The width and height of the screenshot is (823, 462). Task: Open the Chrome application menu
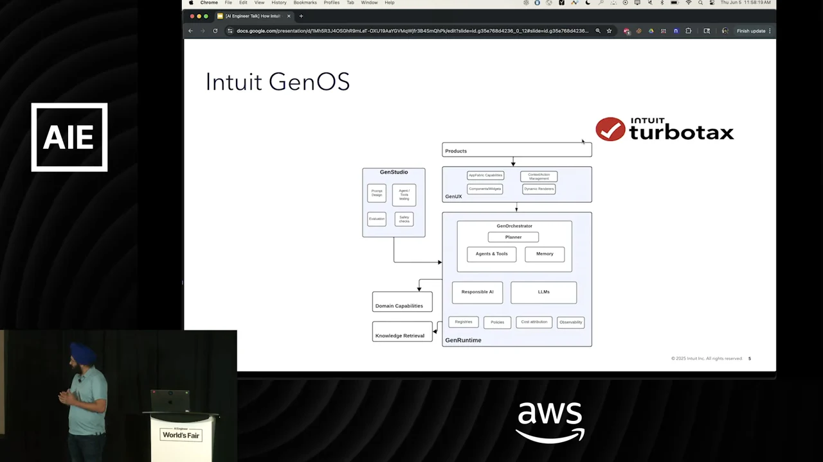click(x=209, y=3)
